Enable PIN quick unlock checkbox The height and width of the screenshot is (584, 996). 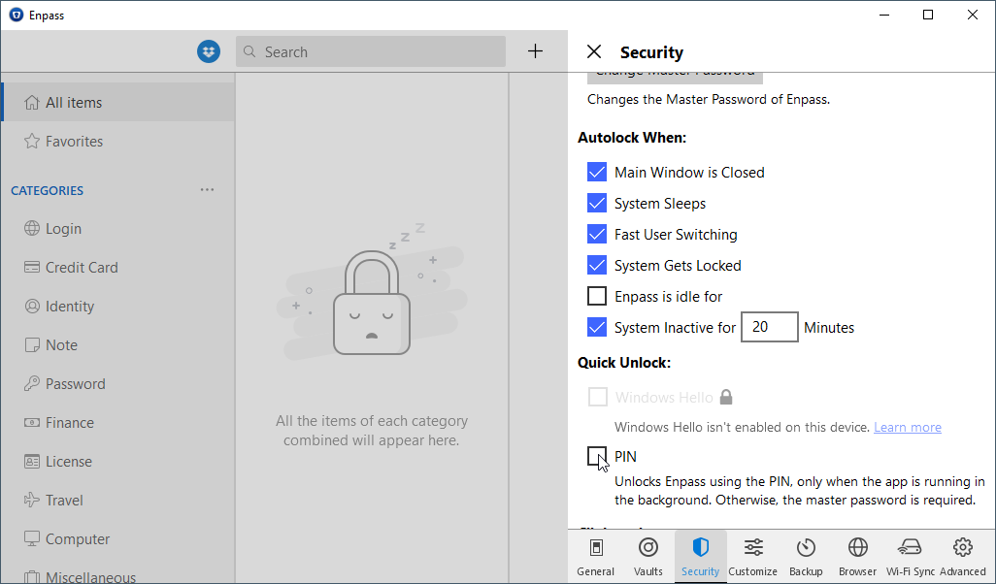(x=597, y=456)
